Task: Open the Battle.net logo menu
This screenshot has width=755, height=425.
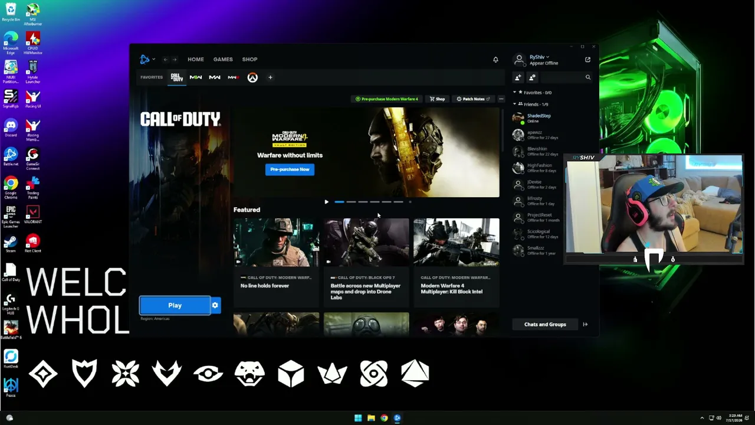Action: (x=147, y=59)
